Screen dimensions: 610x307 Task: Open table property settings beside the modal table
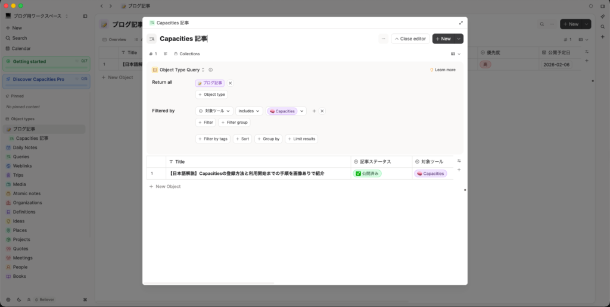459,161
